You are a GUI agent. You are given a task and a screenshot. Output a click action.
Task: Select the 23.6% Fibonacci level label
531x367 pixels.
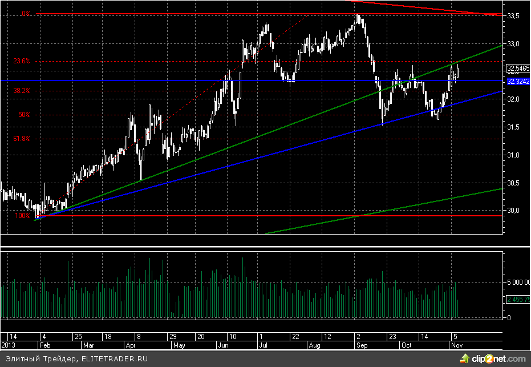pos(22,61)
